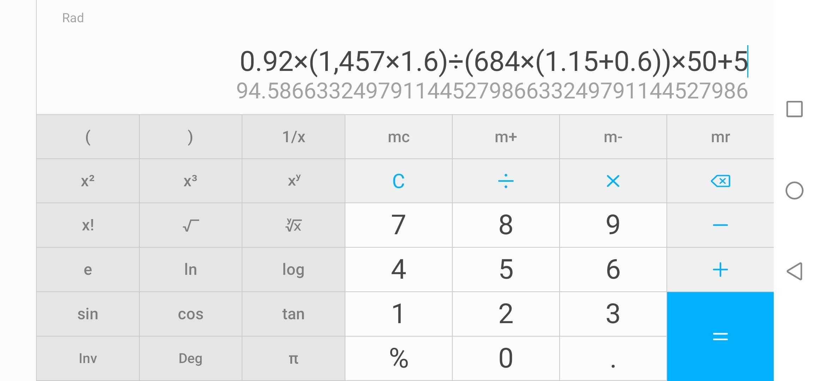815x381 pixels.
Task: Tap the y-th root of x key
Action: click(293, 225)
